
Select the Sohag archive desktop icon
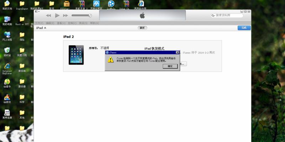[126, 5]
